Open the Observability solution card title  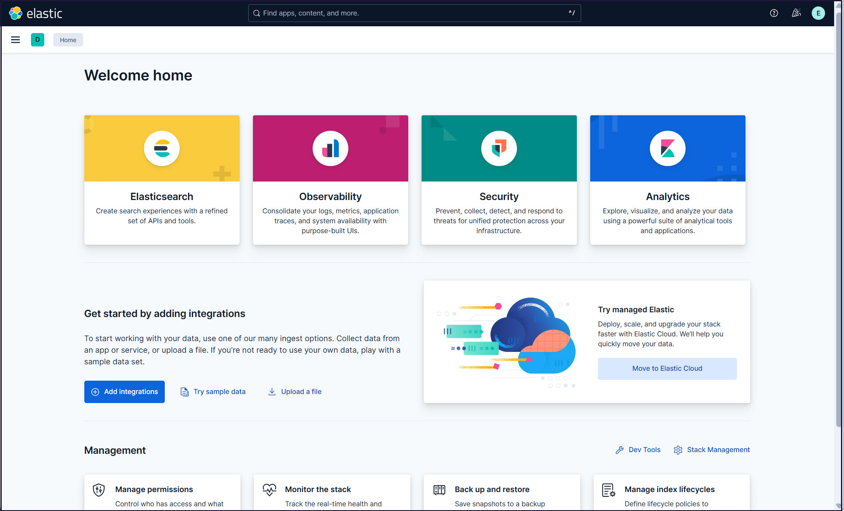(330, 197)
